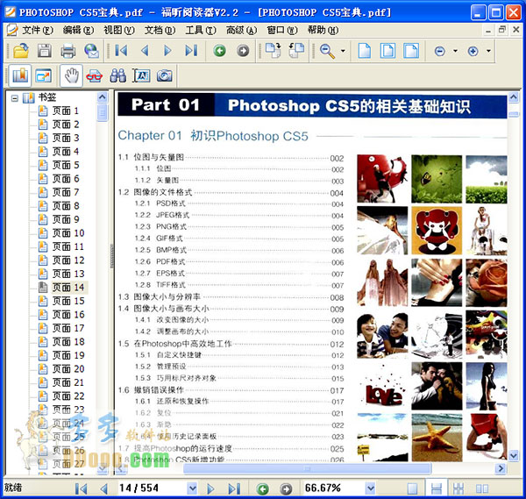The image size is (526, 499).
Task: Open the 编辑(E) menu
Action: 78,30
